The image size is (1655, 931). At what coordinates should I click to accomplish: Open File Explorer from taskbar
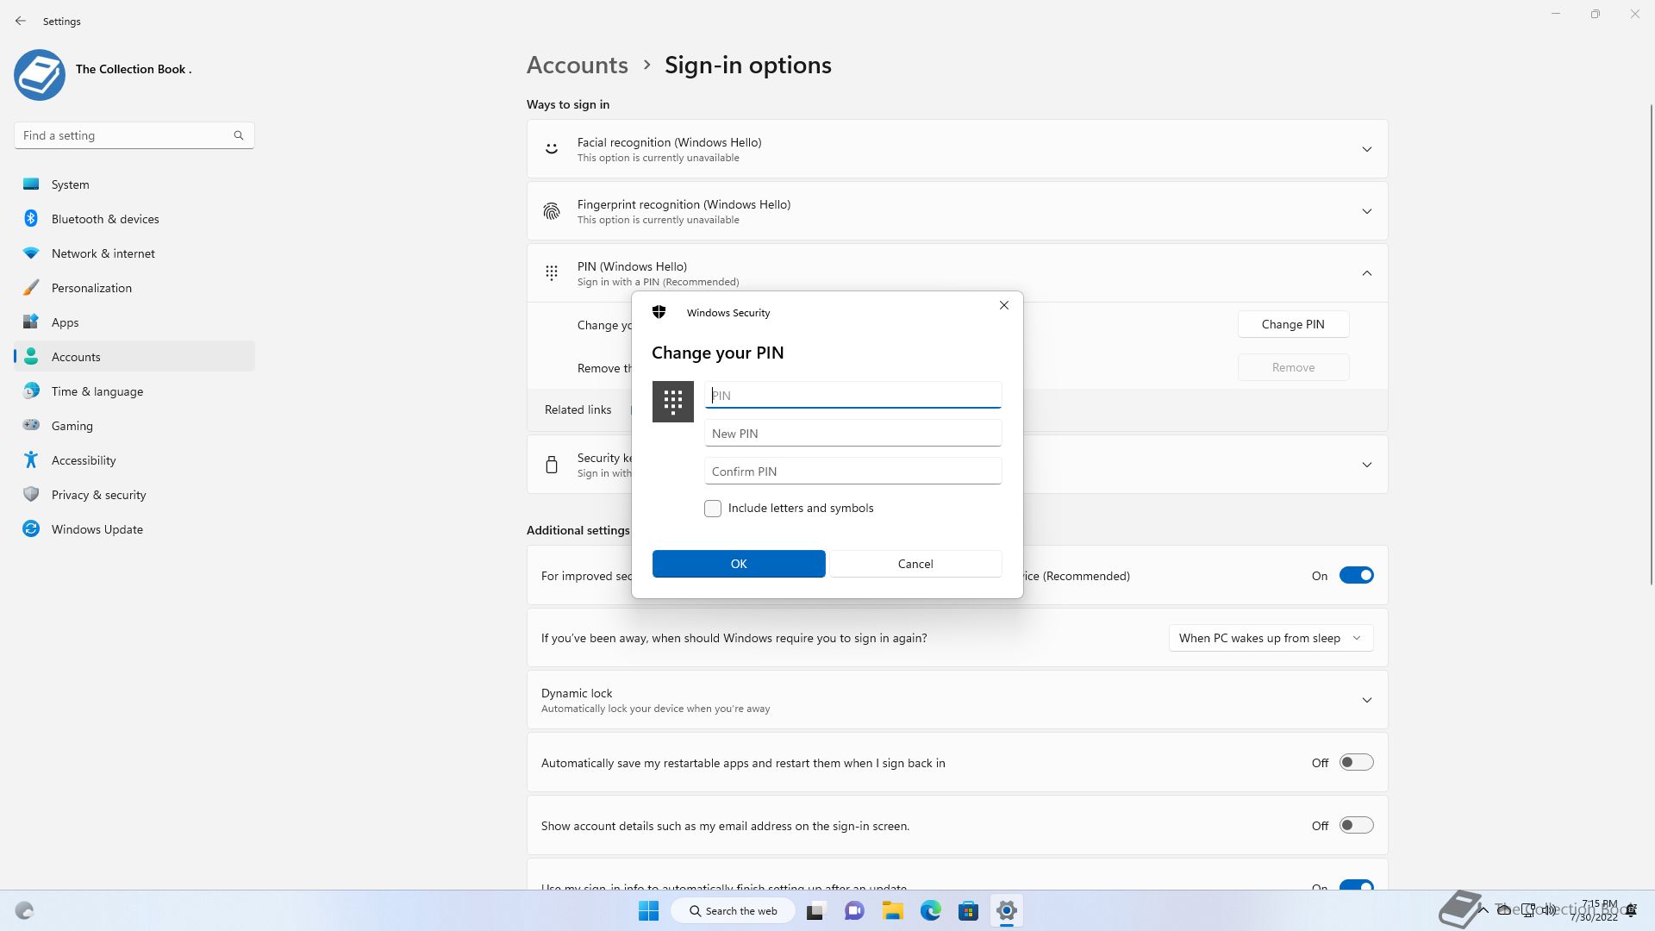click(892, 910)
